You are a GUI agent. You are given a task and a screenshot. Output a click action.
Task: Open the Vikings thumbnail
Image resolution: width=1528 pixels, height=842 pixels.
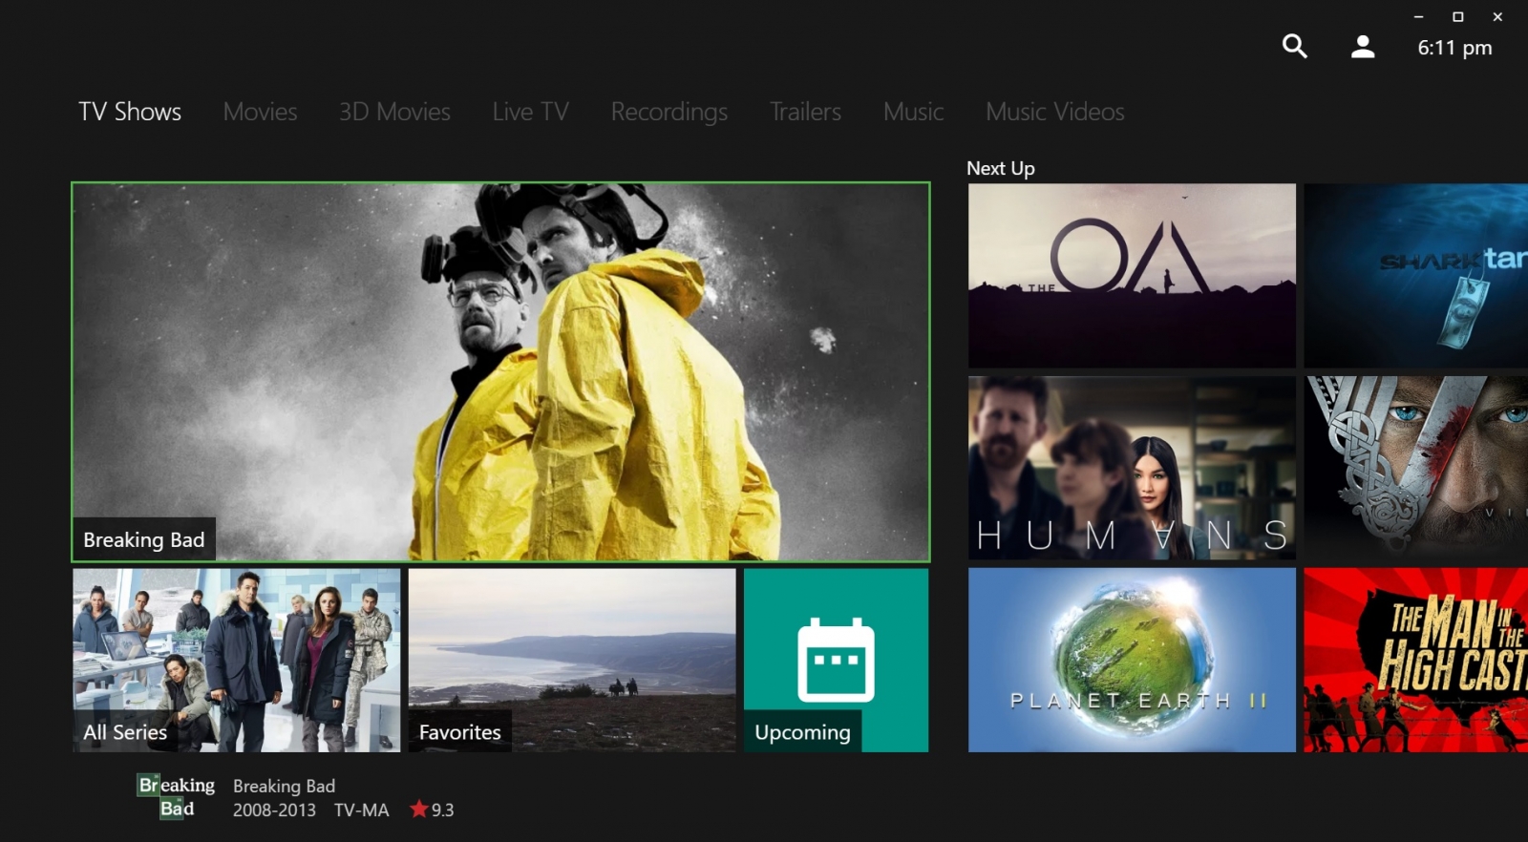pos(1416,468)
